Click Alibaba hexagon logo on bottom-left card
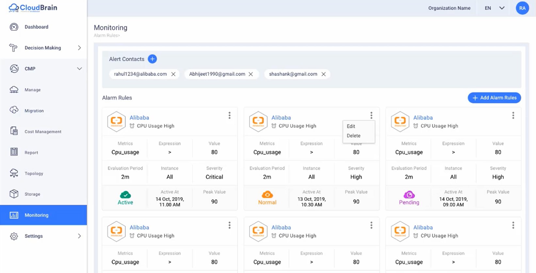The width and height of the screenshot is (536, 273). tap(117, 231)
